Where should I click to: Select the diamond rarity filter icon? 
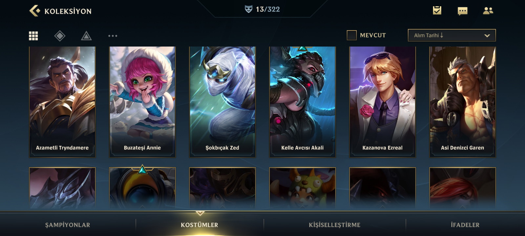pyautogui.click(x=60, y=36)
